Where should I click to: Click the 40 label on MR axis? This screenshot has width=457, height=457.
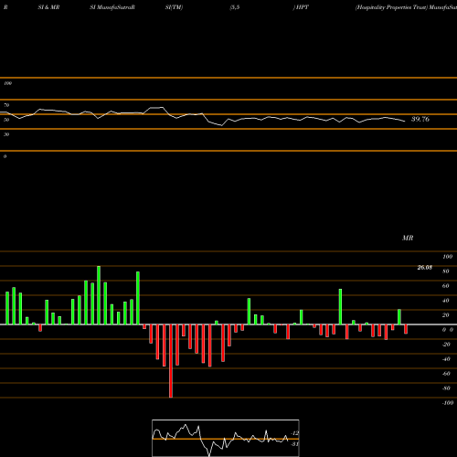[x=446, y=301]
